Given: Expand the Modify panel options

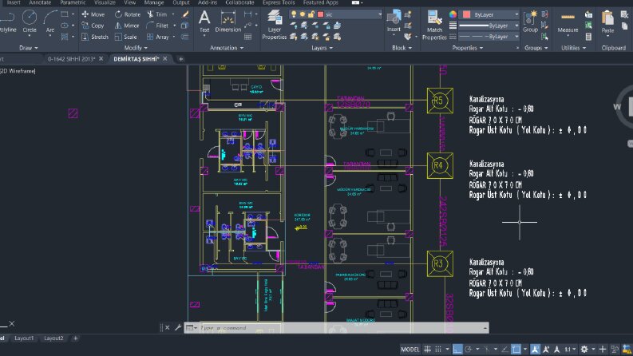Looking at the screenshot, I should (136, 48).
